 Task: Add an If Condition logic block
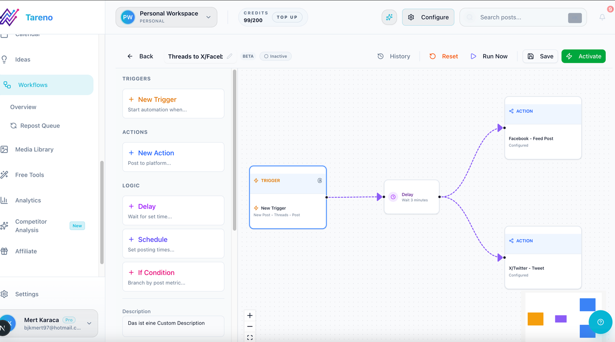(173, 277)
